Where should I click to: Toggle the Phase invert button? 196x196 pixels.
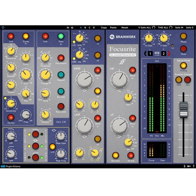(183, 37)
